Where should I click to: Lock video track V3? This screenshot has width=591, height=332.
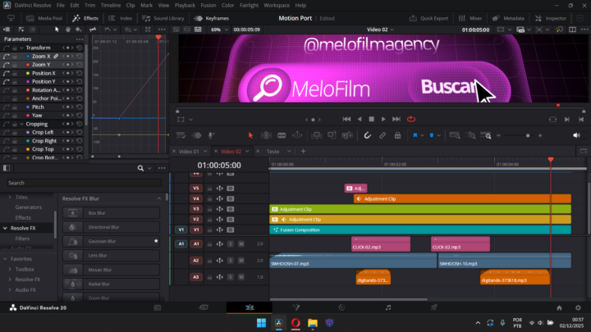coord(209,208)
